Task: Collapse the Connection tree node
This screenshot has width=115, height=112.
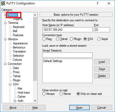Action: pyautogui.click(x=5, y=64)
